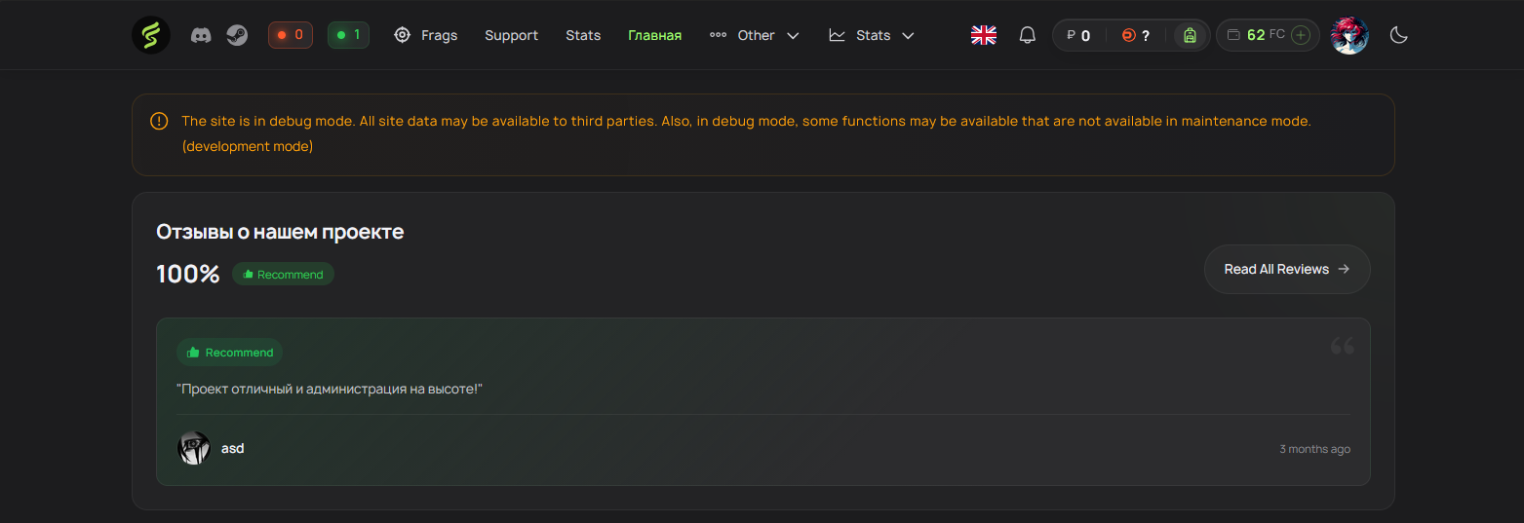Click the green S site logo
The height and width of the screenshot is (523, 1524).
[x=151, y=35]
